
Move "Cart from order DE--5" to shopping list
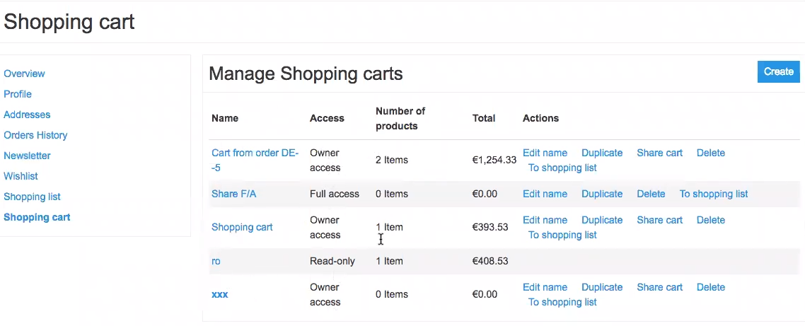point(562,168)
